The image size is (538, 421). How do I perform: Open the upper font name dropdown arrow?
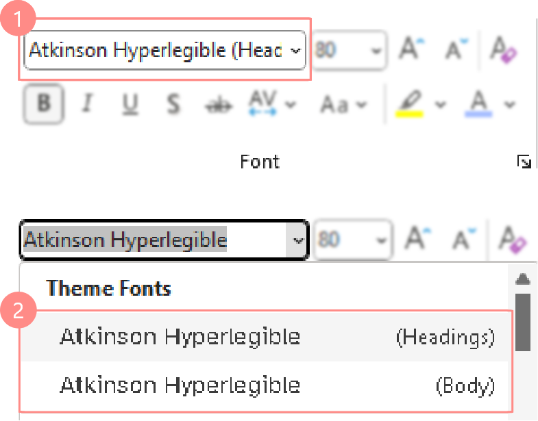click(295, 51)
